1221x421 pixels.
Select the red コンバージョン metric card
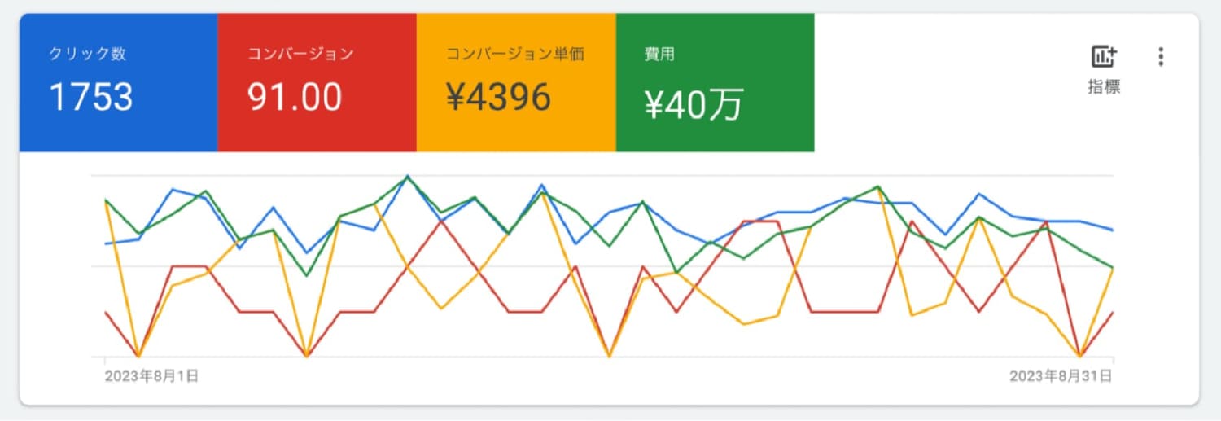pyautogui.click(x=317, y=82)
